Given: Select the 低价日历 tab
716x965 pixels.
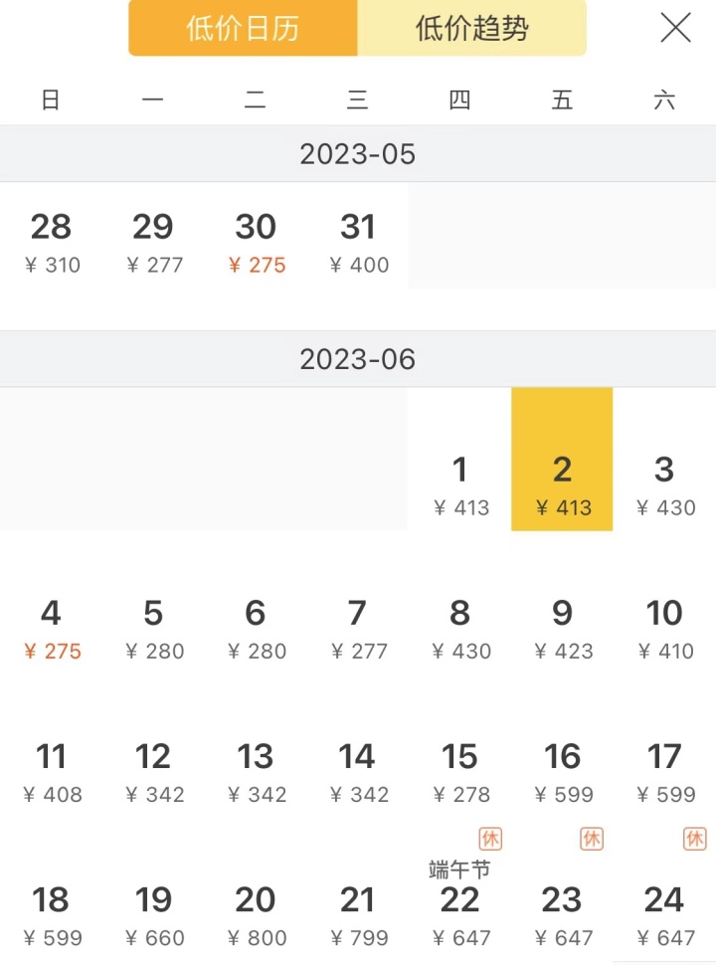Looking at the screenshot, I should 243,28.
